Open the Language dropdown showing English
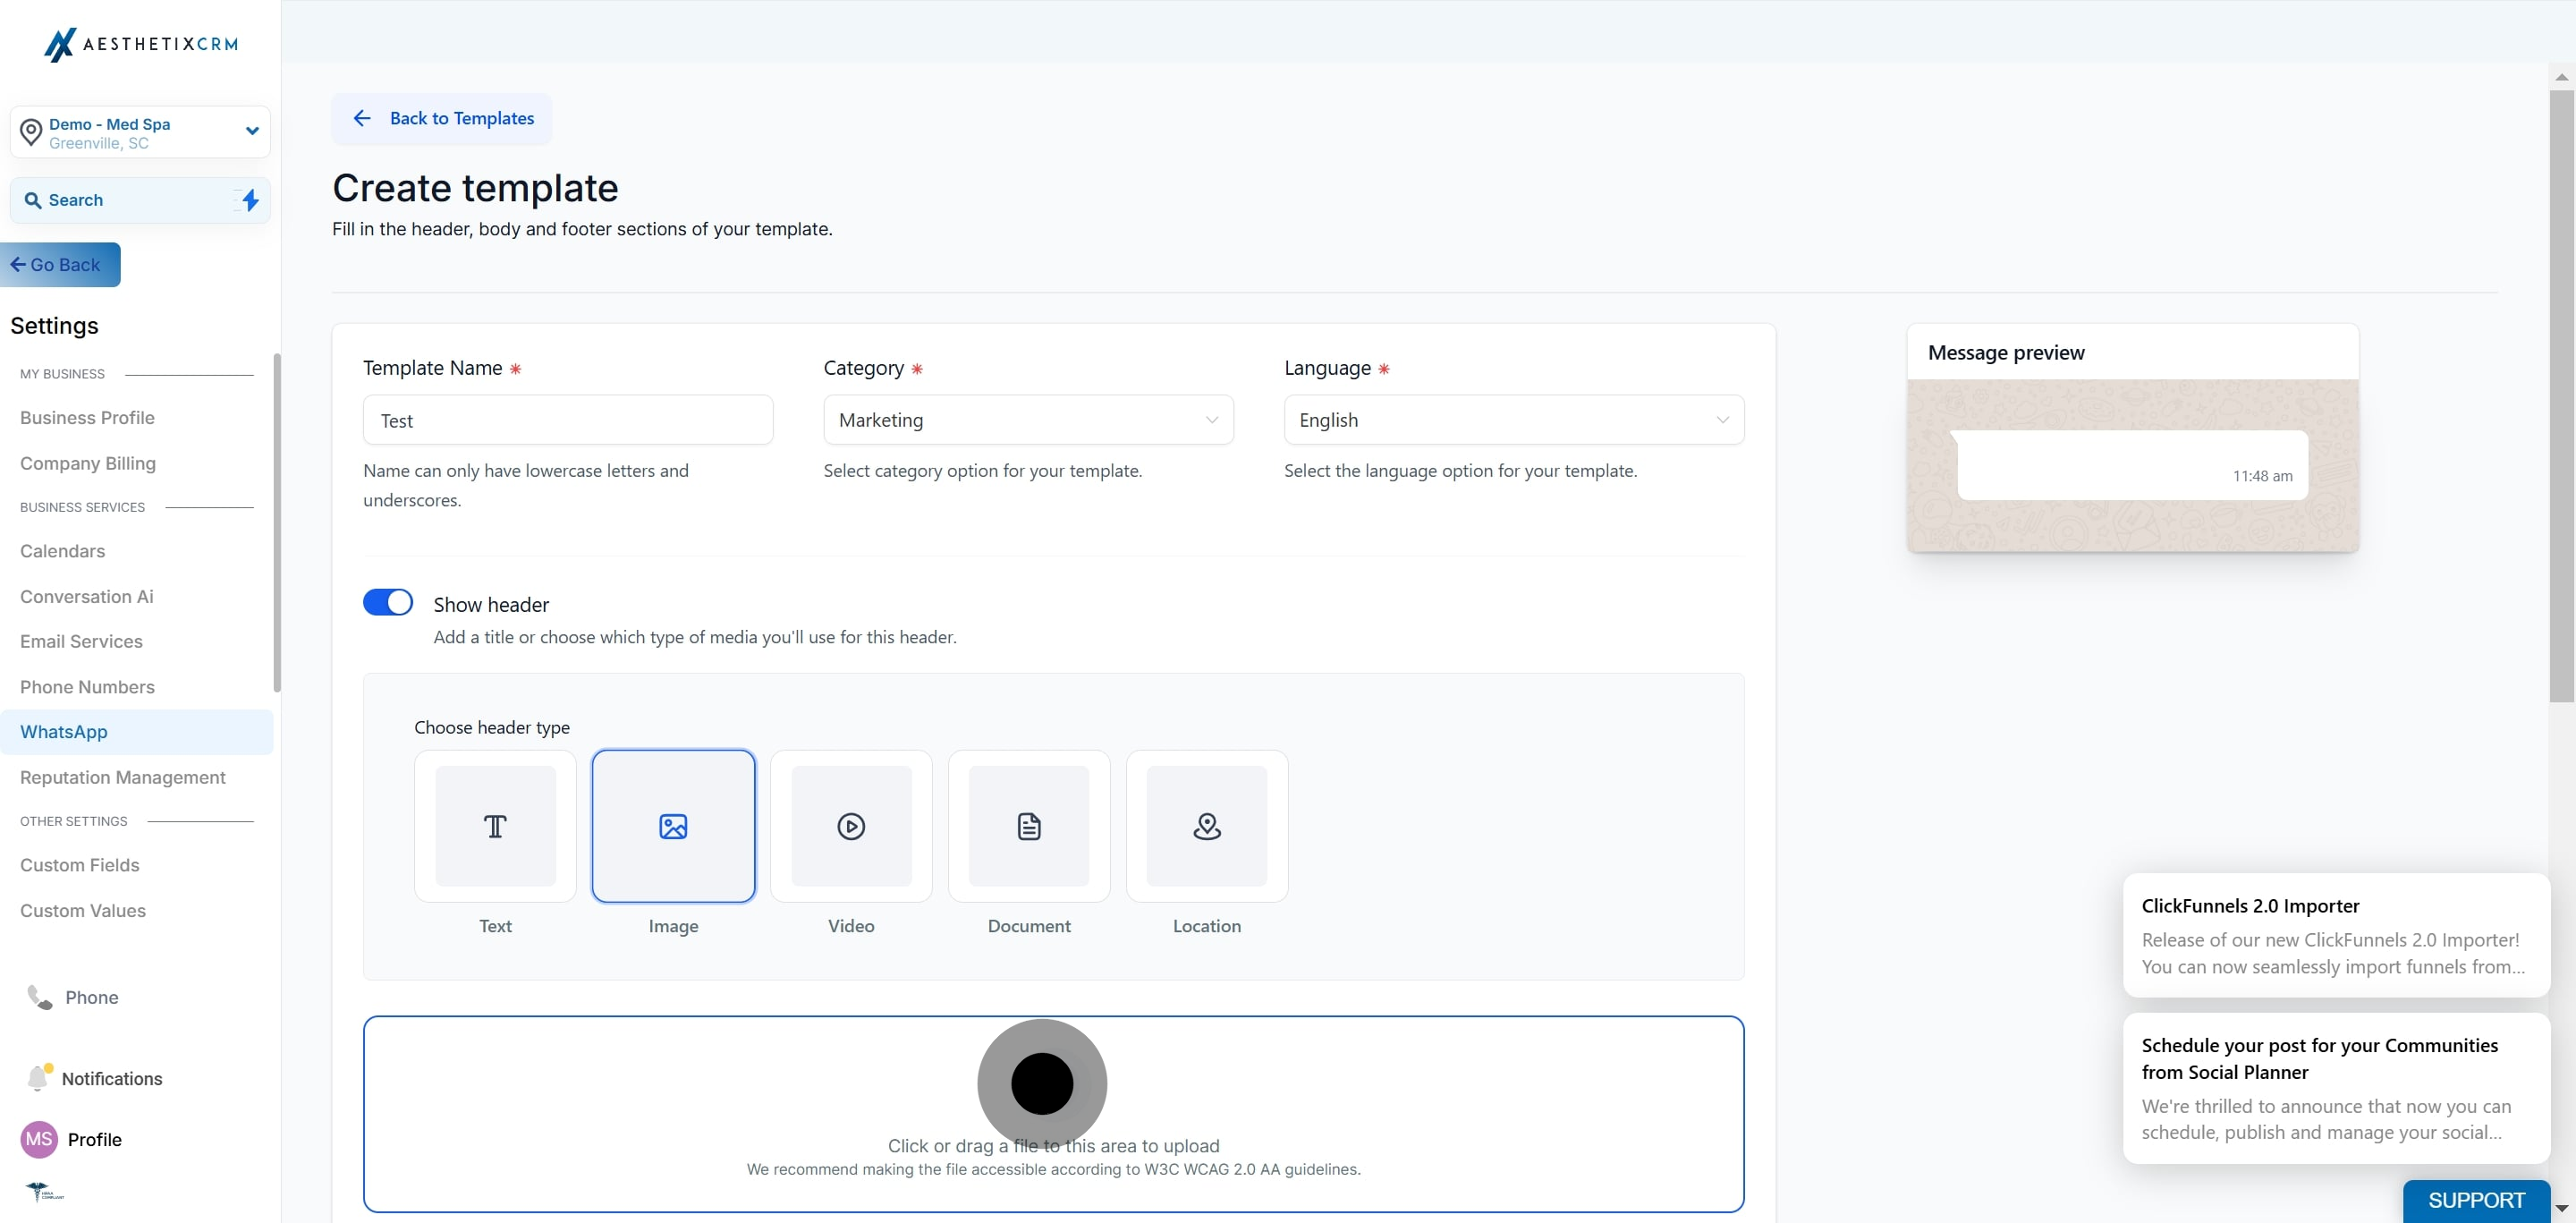 [x=1514, y=420]
